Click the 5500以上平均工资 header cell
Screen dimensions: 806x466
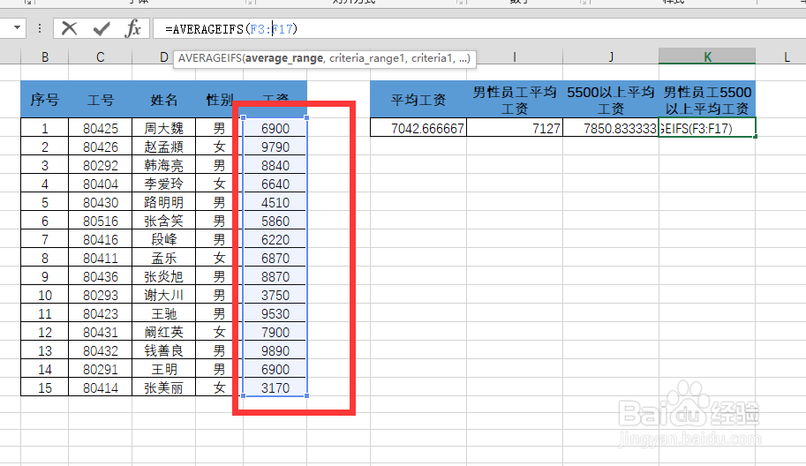[611, 100]
